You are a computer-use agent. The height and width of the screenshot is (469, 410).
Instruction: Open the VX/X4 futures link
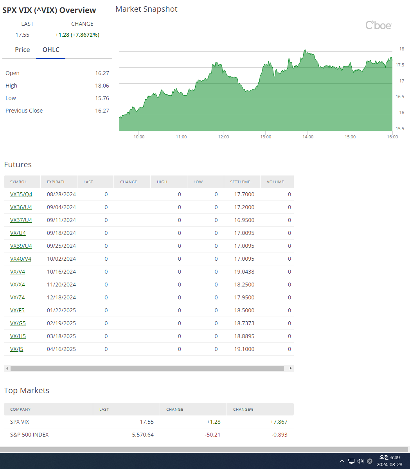(x=18, y=285)
